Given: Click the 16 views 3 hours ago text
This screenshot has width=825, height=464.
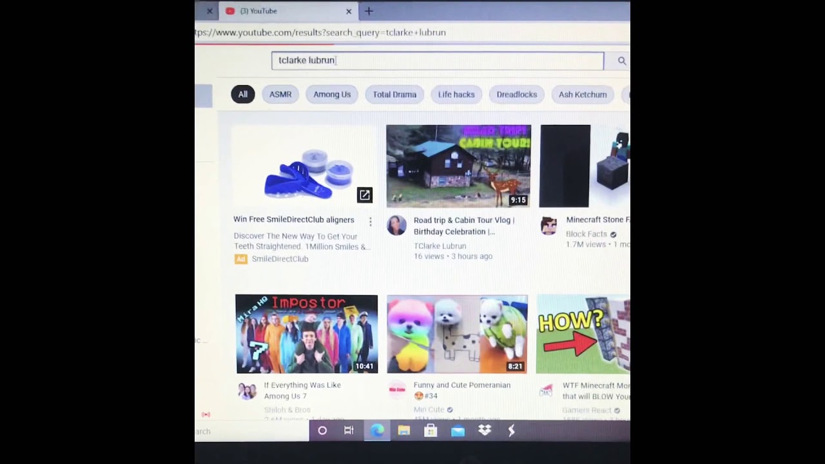Looking at the screenshot, I should [453, 256].
